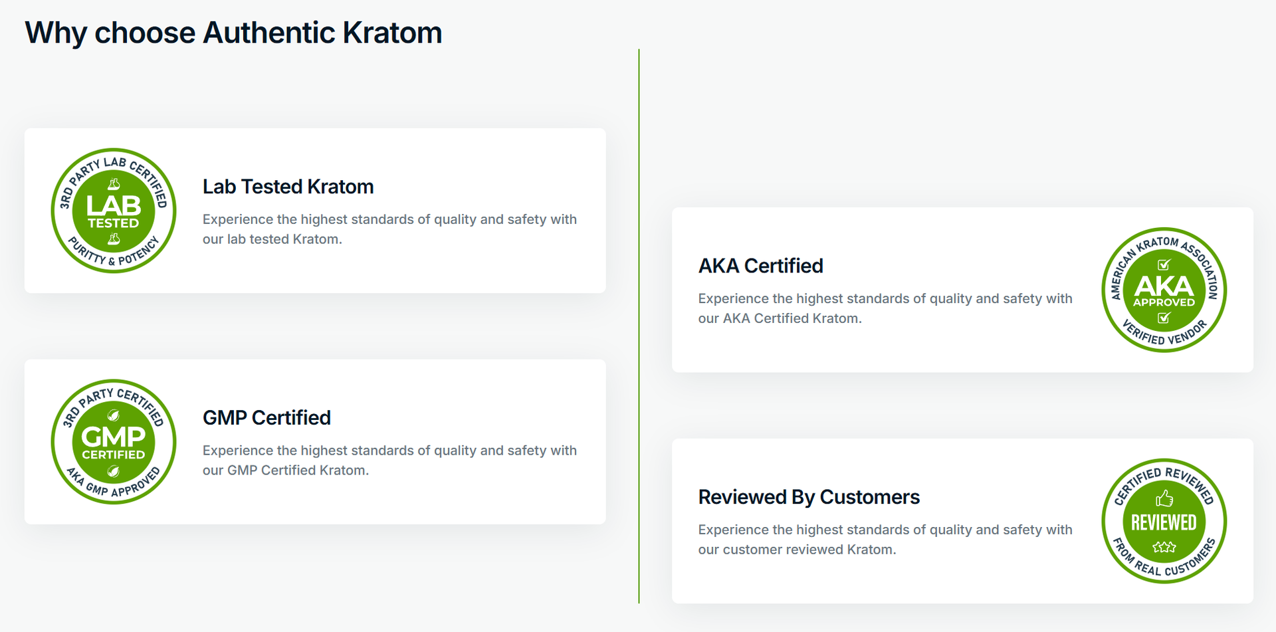This screenshot has width=1276, height=632.
Task: Click upper flask icon in LAB badge
Action: pos(114,183)
